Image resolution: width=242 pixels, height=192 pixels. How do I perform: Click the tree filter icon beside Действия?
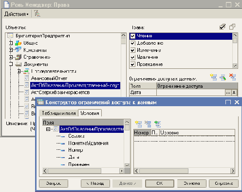[x=37, y=14]
